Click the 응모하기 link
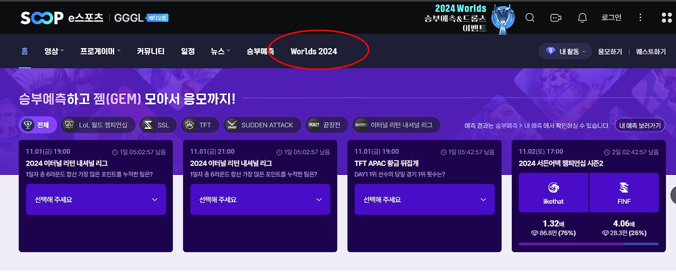 click(610, 52)
